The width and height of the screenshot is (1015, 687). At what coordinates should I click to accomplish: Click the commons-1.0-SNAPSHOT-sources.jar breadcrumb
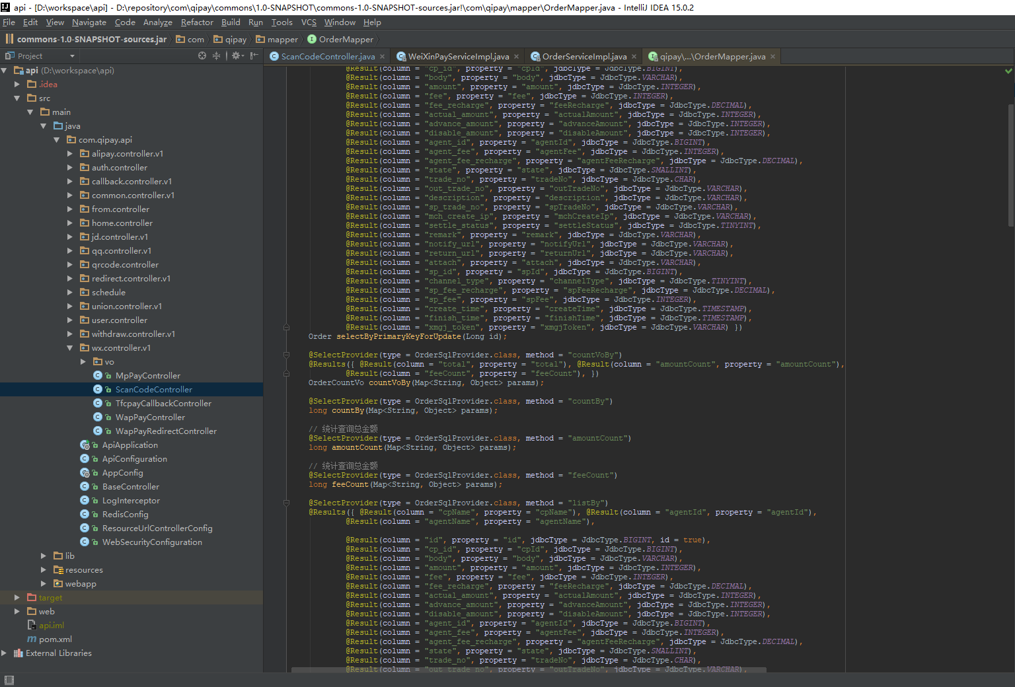(87, 40)
